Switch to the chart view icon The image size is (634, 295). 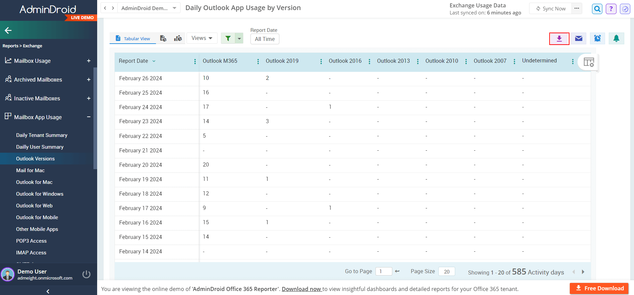click(178, 39)
